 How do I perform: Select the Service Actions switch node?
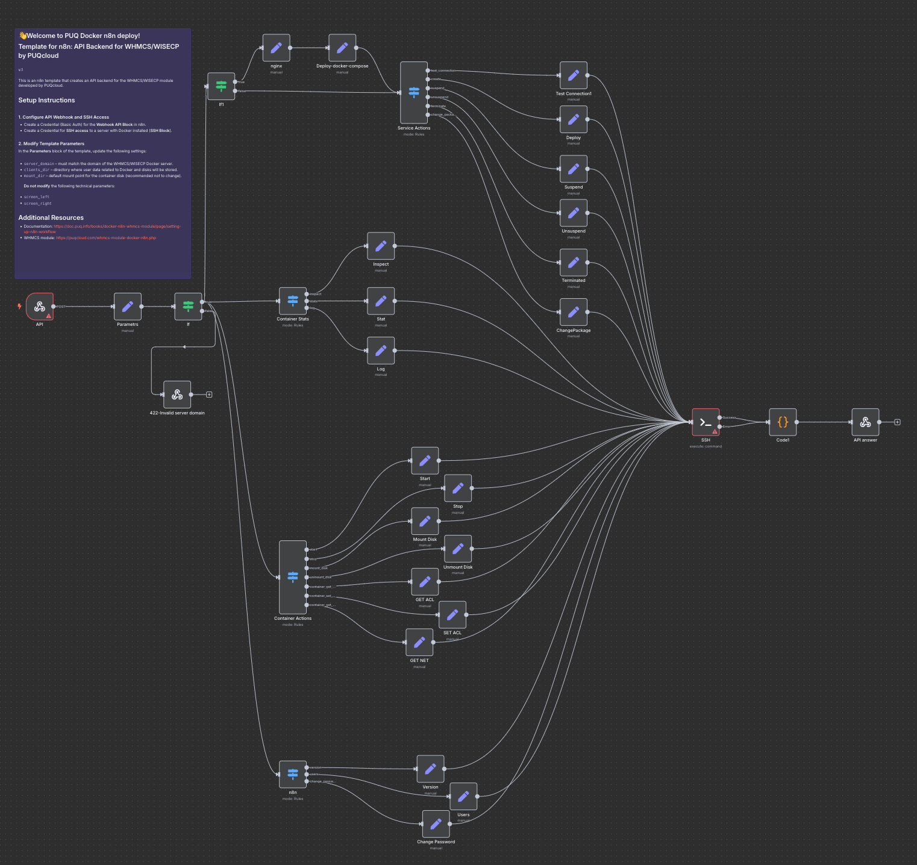414,93
